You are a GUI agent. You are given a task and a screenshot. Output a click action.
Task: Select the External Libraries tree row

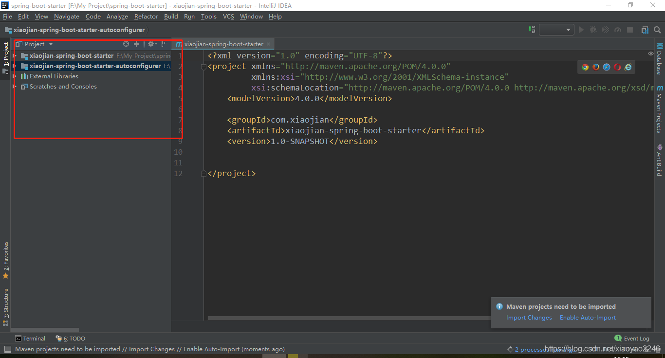click(91, 76)
